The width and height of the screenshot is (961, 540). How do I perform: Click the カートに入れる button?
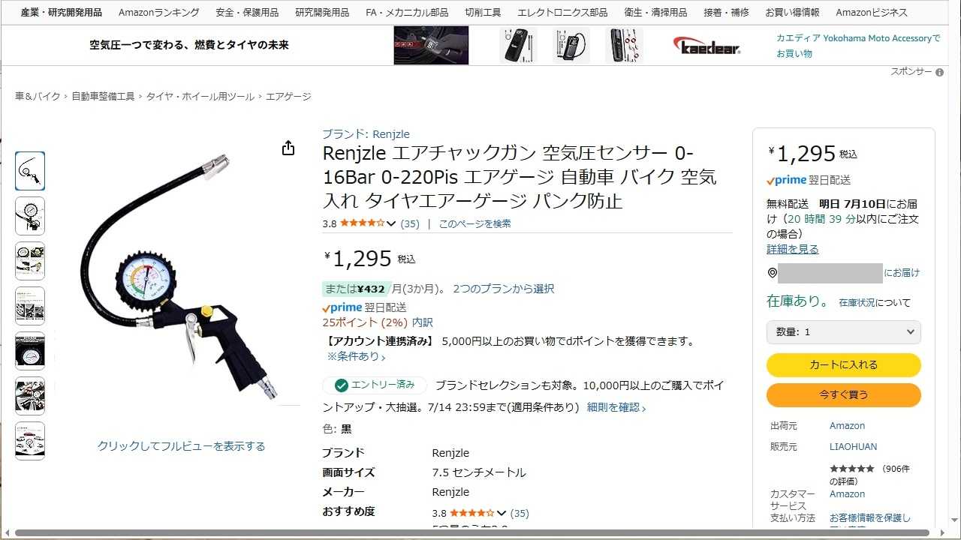coord(843,364)
